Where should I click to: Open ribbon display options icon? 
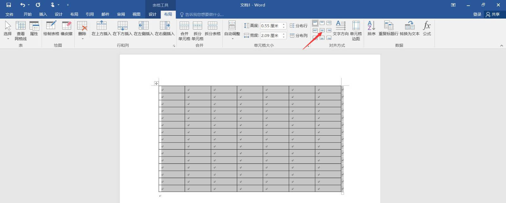coord(453,5)
